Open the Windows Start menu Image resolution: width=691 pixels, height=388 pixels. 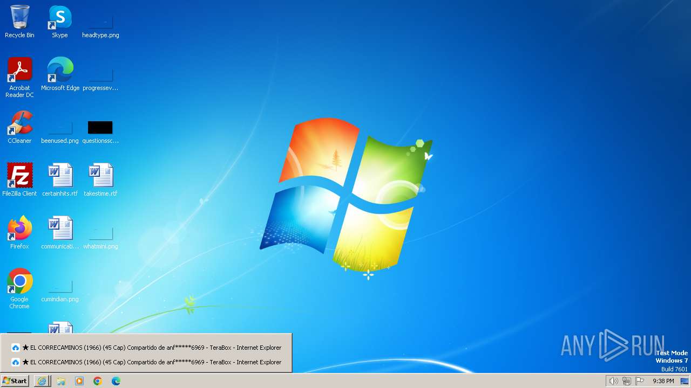click(x=15, y=381)
